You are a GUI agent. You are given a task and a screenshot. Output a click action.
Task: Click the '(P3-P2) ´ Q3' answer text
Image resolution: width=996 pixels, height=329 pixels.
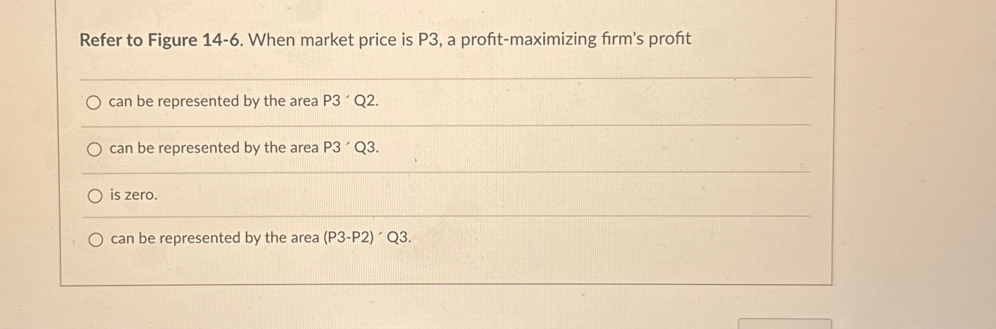pyautogui.click(x=260, y=238)
